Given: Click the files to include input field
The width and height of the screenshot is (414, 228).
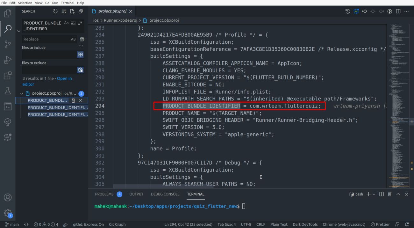Looking at the screenshot, I should (49, 55).
